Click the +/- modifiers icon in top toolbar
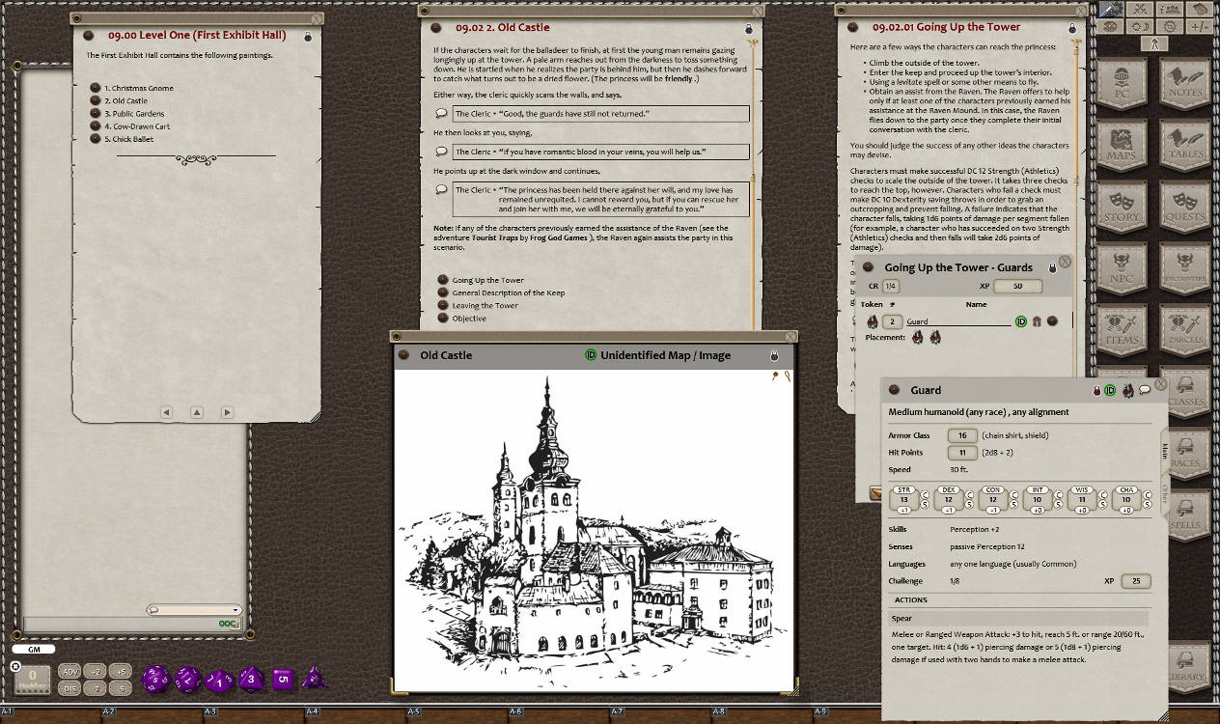 point(1200,27)
